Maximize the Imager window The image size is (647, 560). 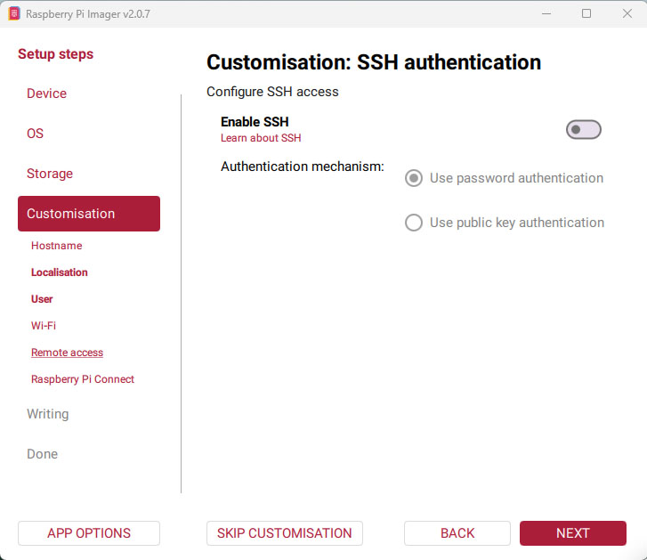tap(586, 13)
